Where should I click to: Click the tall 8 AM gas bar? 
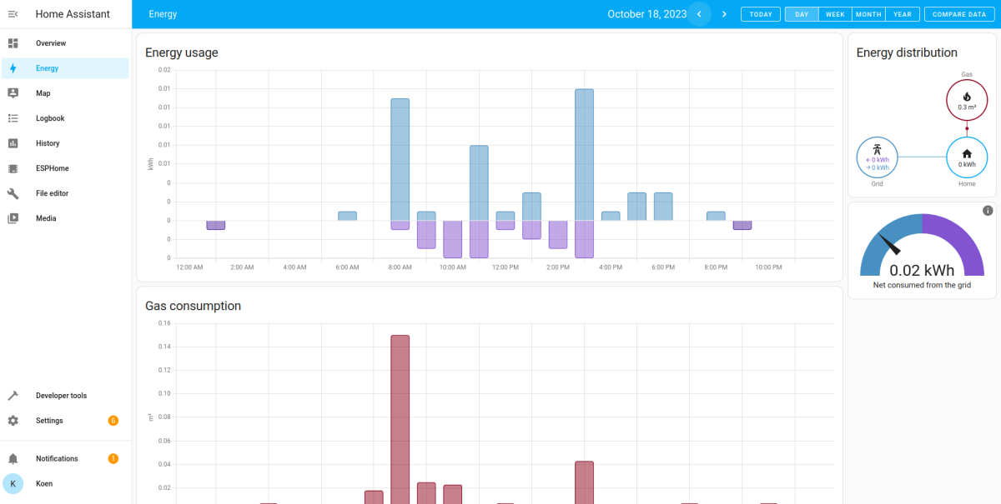400,420
